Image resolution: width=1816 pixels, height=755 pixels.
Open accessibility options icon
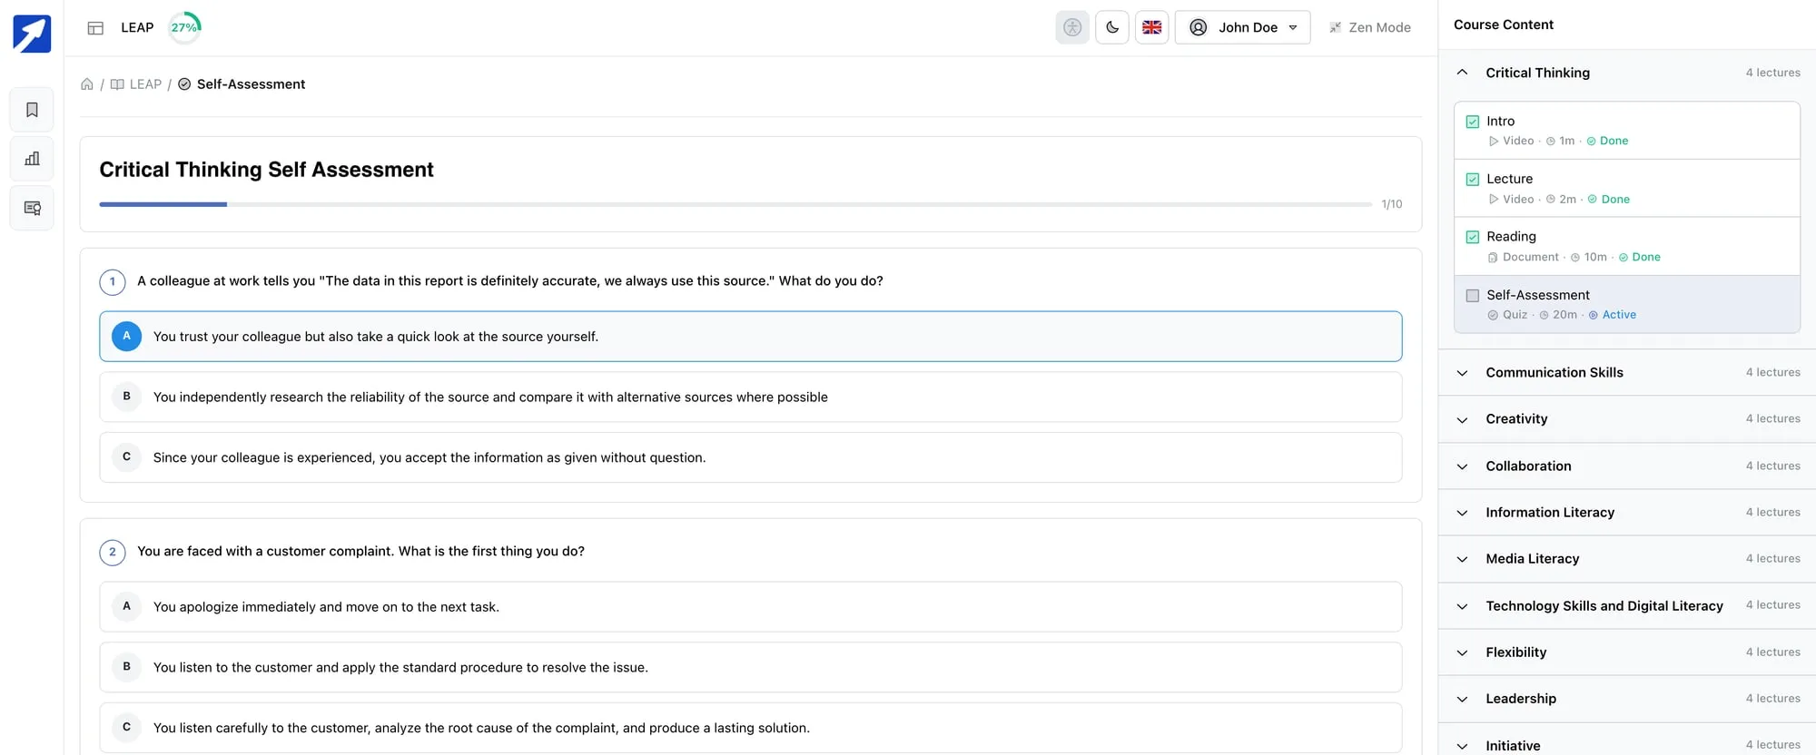coord(1072,27)
